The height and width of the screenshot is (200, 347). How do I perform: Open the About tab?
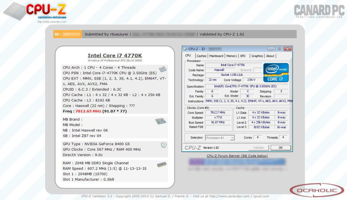click(x=270, y=56)
